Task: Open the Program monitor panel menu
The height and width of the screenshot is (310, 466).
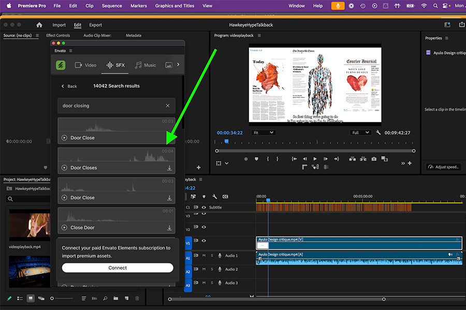Action: pyautogui.click(x=259, y=35)
